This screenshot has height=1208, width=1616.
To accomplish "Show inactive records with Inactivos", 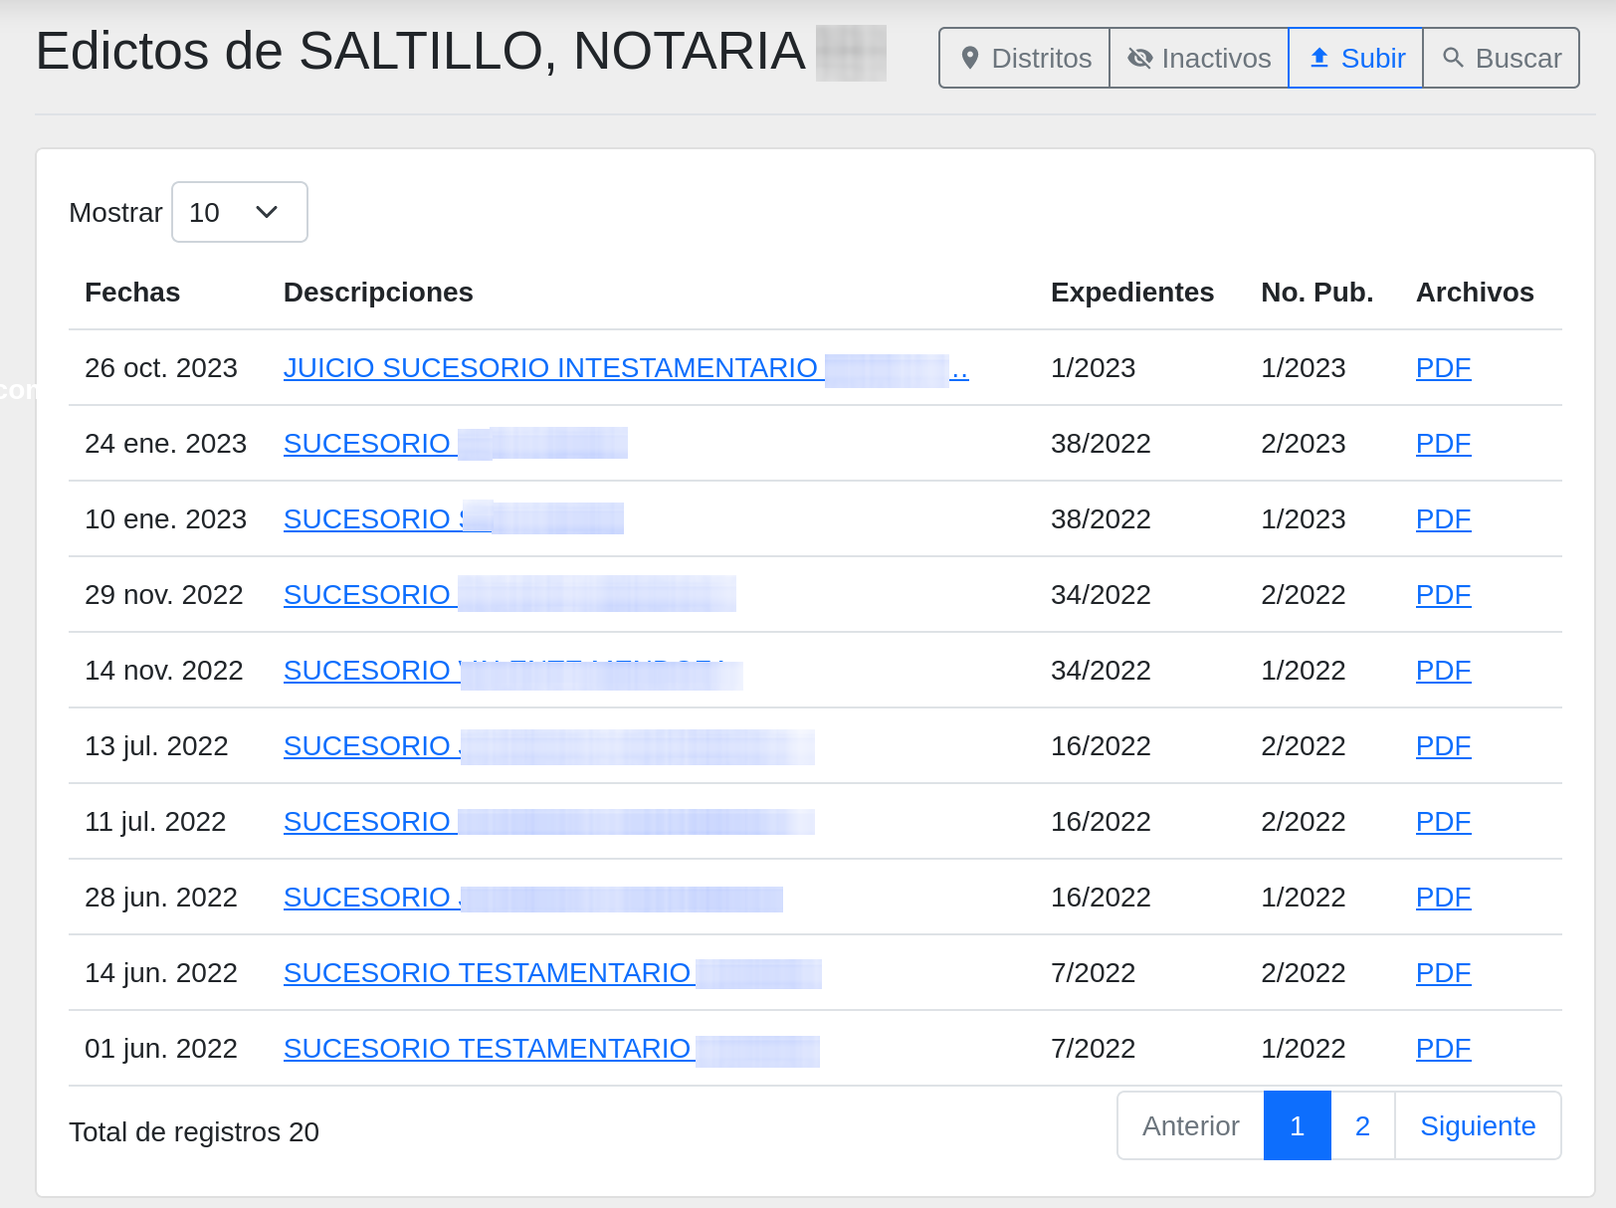I will click(x=1199, y=58).
